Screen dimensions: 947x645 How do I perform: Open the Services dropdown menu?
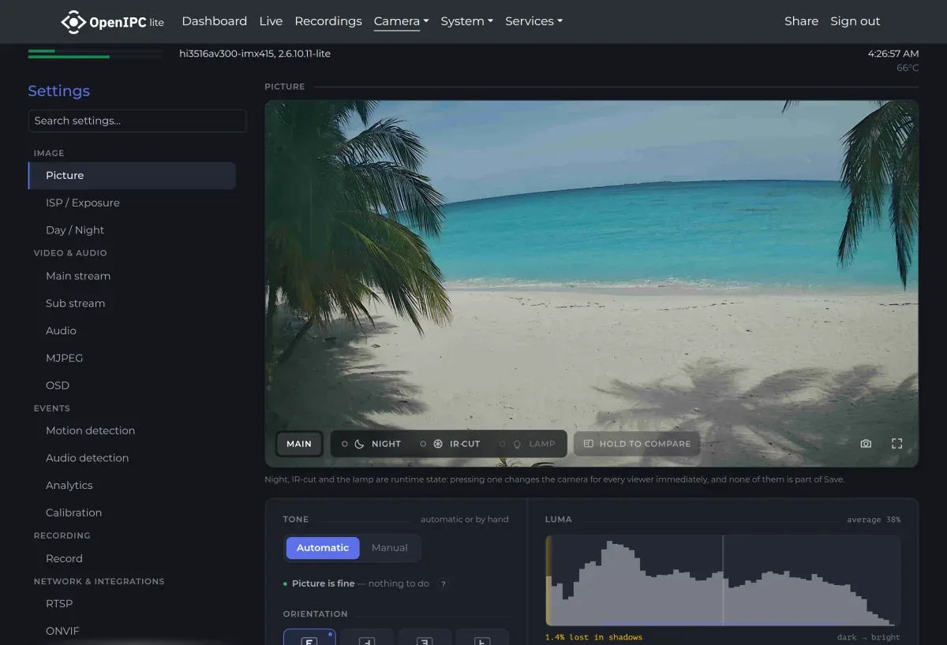tap(533, 21)
